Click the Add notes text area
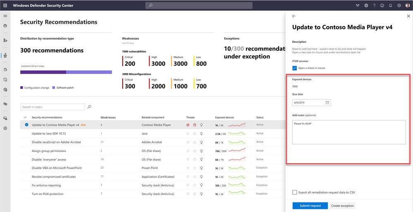Image resolution: width=413 pixels, height=212 pixels. pos(349,132)
